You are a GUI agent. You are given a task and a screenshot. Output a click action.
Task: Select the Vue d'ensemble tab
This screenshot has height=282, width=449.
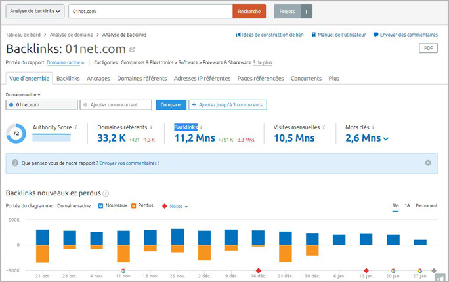pos(29,78)
